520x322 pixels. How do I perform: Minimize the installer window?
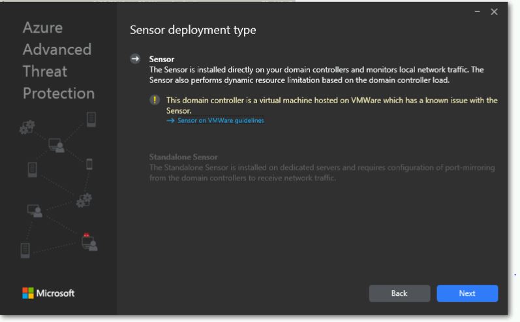pos(477,12)
